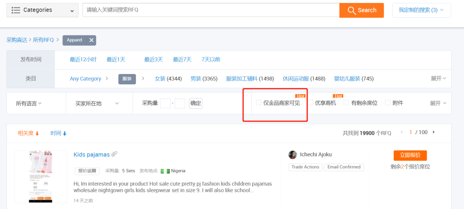Screen dimensions: 464x209
Task: Check the 优享商机 checkbox
Action: click(311, 103)
